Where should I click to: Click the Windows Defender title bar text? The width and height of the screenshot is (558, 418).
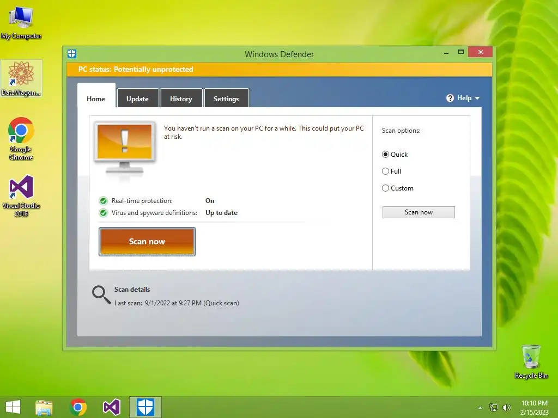[280, 54]
